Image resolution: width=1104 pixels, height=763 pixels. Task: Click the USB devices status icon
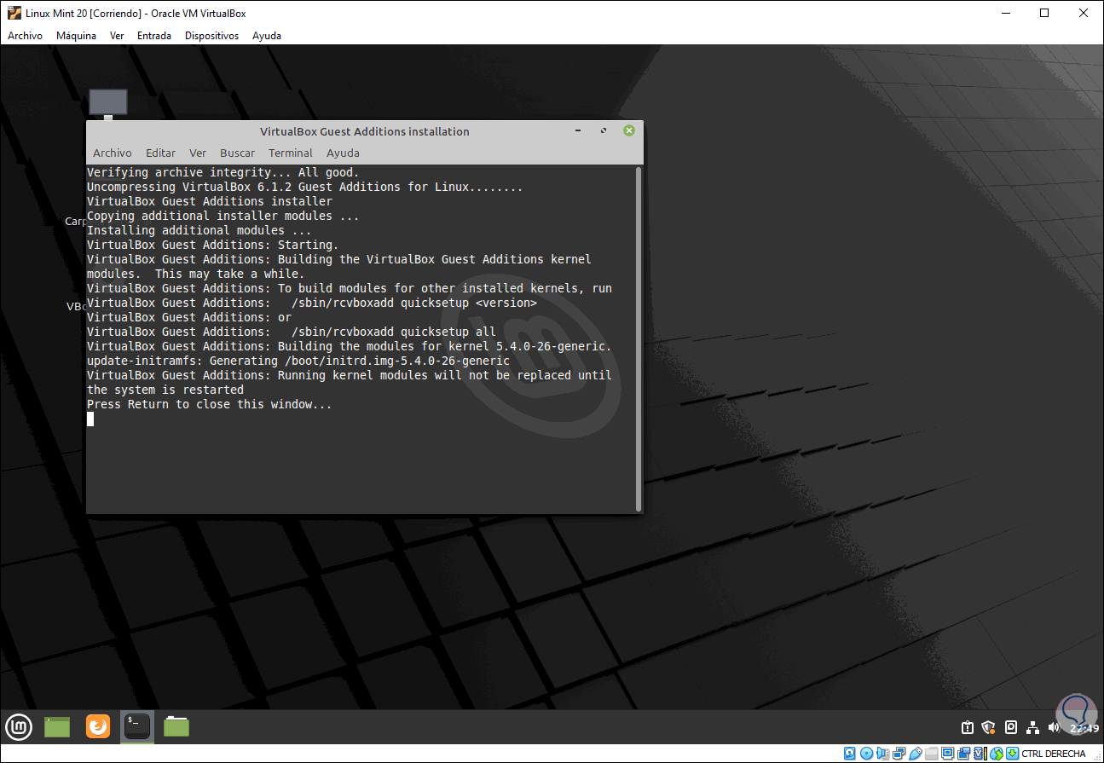pos(915,754)
